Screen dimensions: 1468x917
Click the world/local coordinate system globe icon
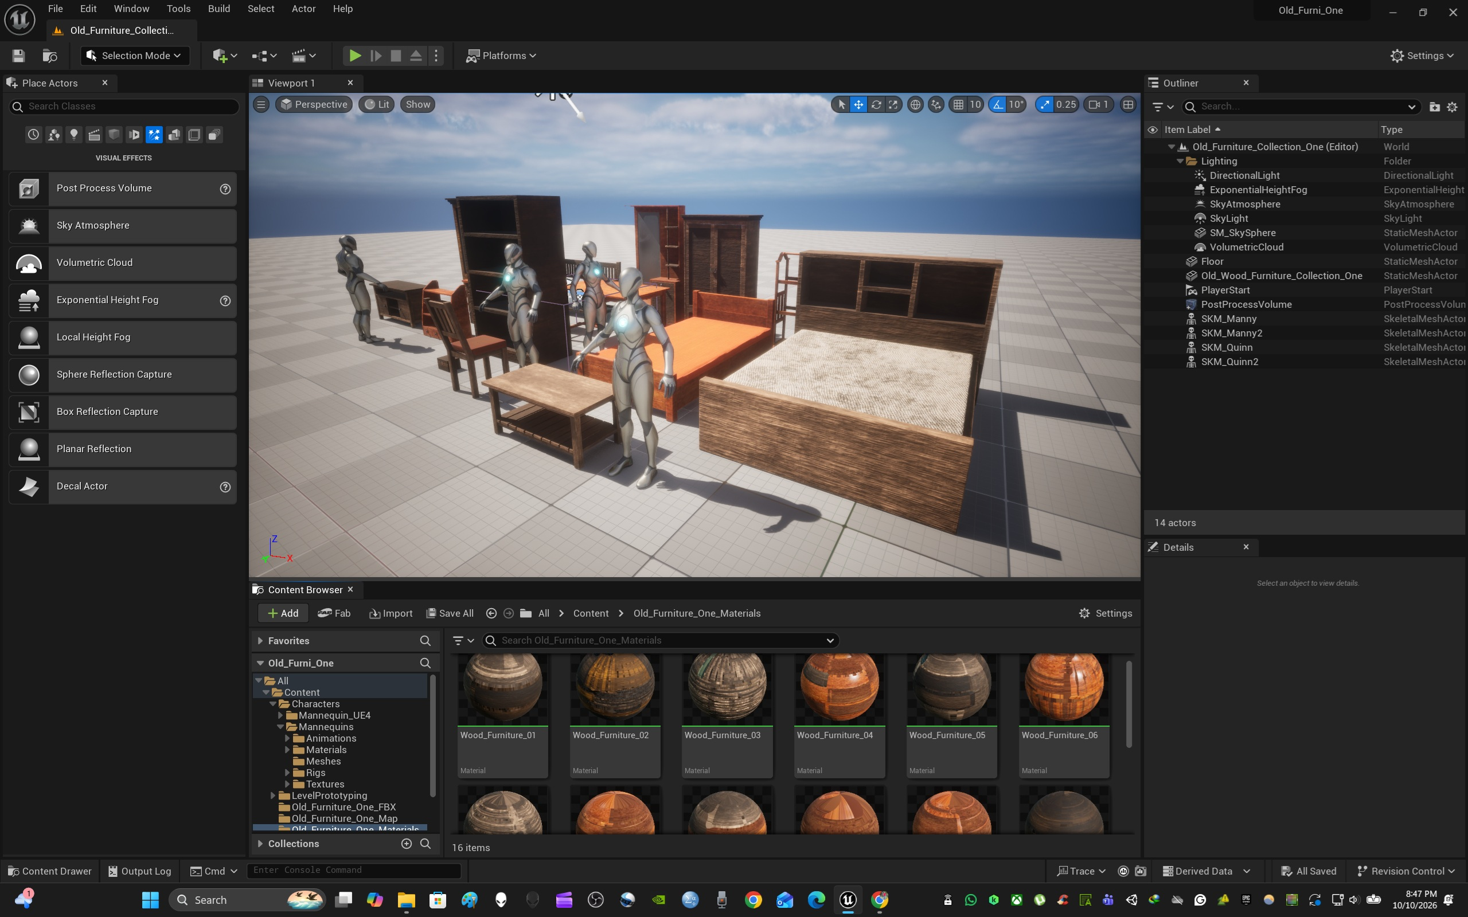[x=915, y=104]
